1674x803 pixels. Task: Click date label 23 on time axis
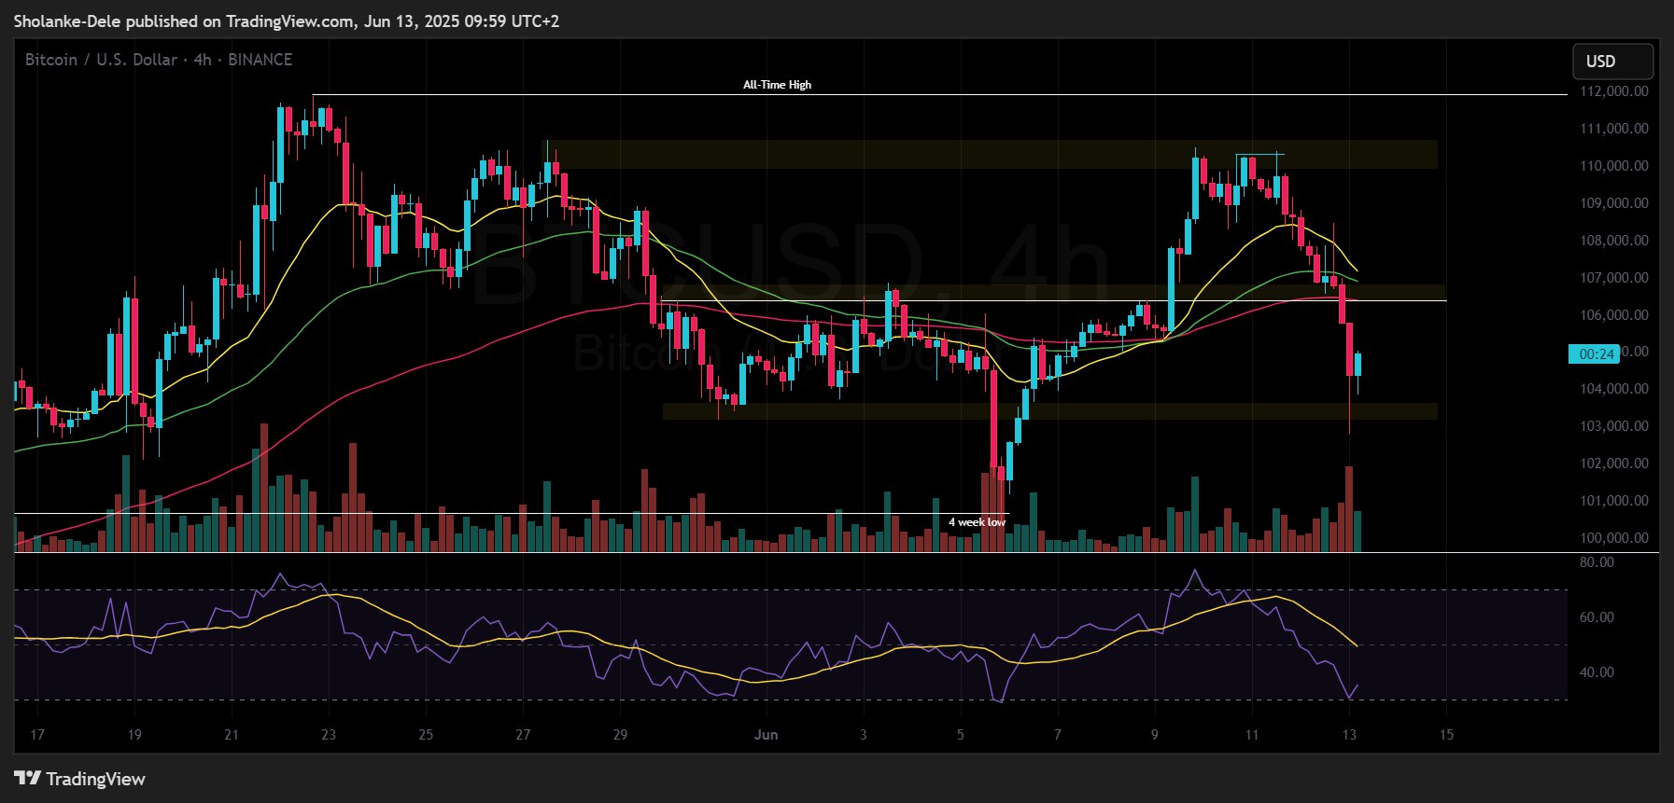[x=329, y=735]
